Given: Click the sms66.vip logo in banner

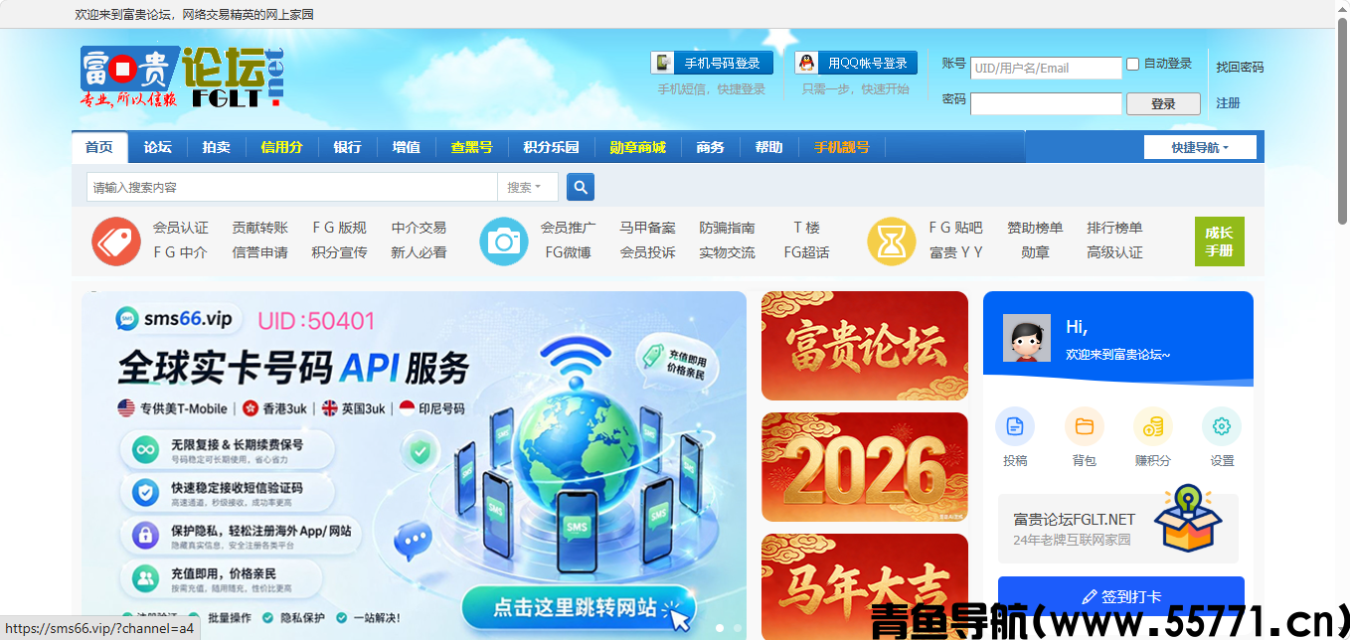Looking at the screenshot, I should [174, 318].
